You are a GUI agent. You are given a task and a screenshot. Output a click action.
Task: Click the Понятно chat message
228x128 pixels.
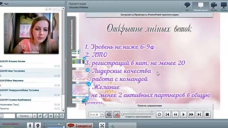30,108
